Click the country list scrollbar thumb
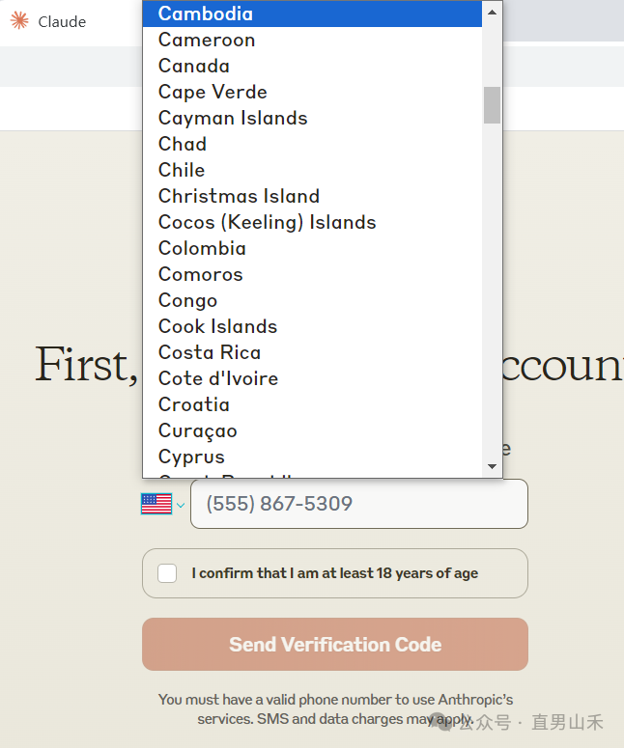Image resolution: width=624 pixels, height=748 pixels. click(493, 104)
